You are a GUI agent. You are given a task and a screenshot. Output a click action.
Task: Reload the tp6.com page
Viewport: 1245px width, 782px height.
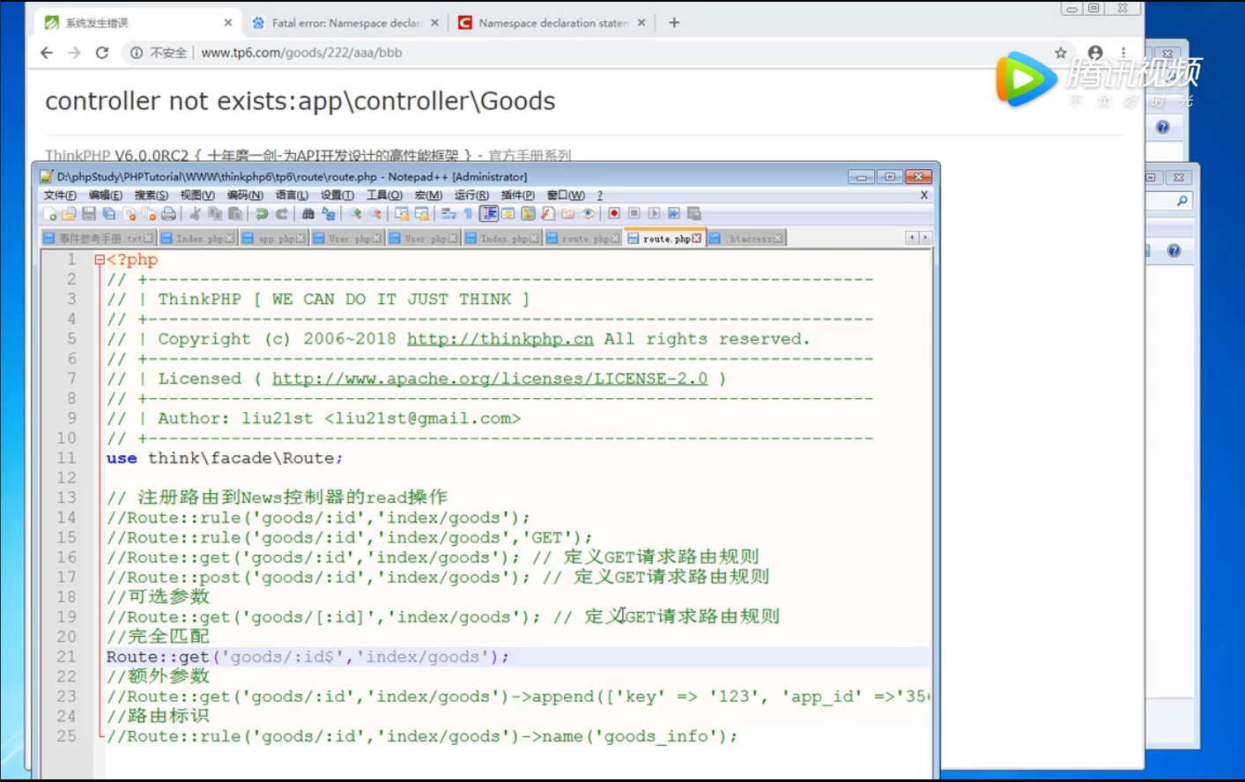pos(102,53)
